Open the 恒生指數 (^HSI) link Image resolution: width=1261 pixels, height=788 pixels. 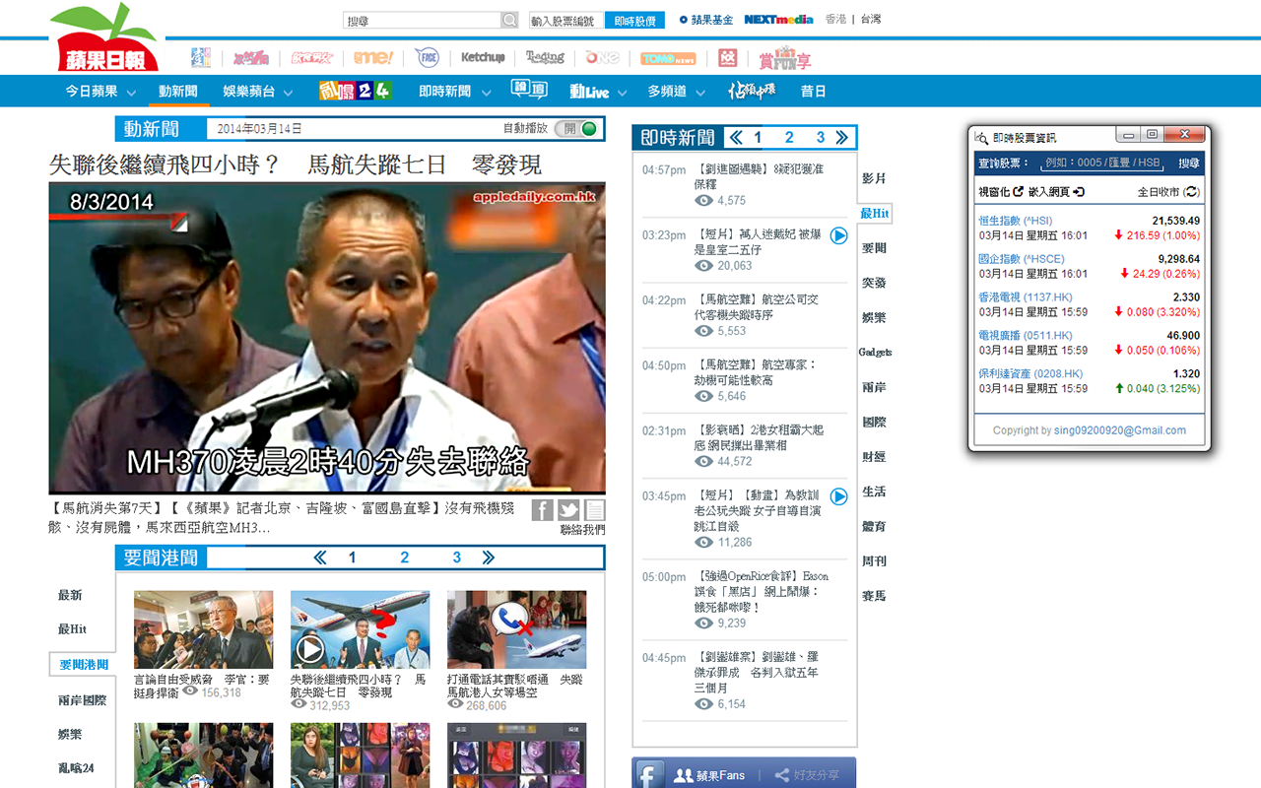[1015, 221]
